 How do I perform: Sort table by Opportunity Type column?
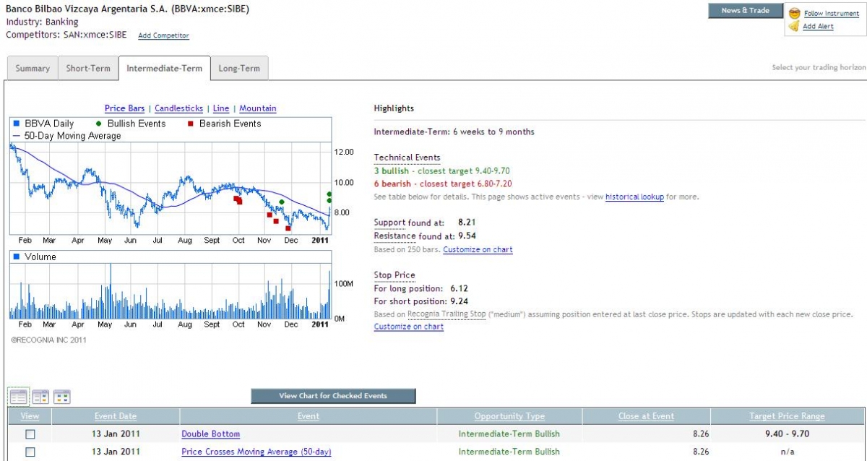(509, 416)
